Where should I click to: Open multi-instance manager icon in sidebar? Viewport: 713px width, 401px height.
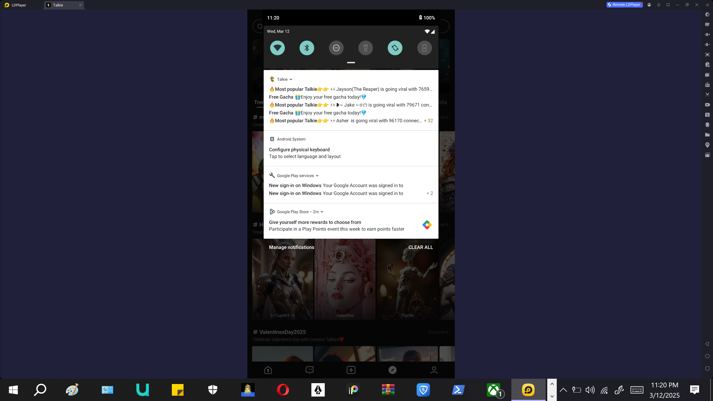[x=707, y=75]
